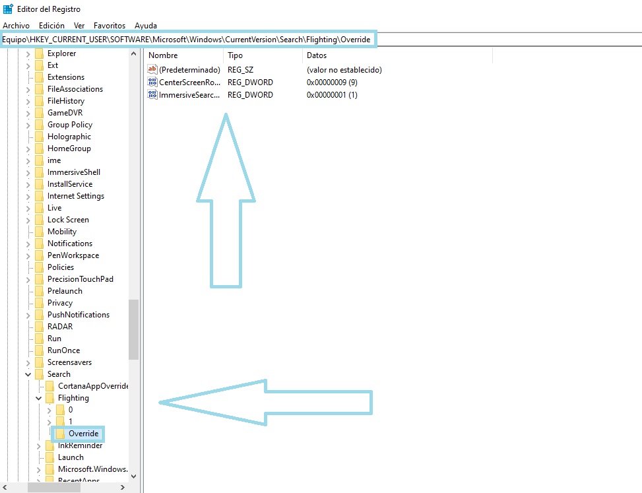Click the Registry Editor app icon in title bar
Viewport: 642px width, 493px height.
[x=8, y=9]
